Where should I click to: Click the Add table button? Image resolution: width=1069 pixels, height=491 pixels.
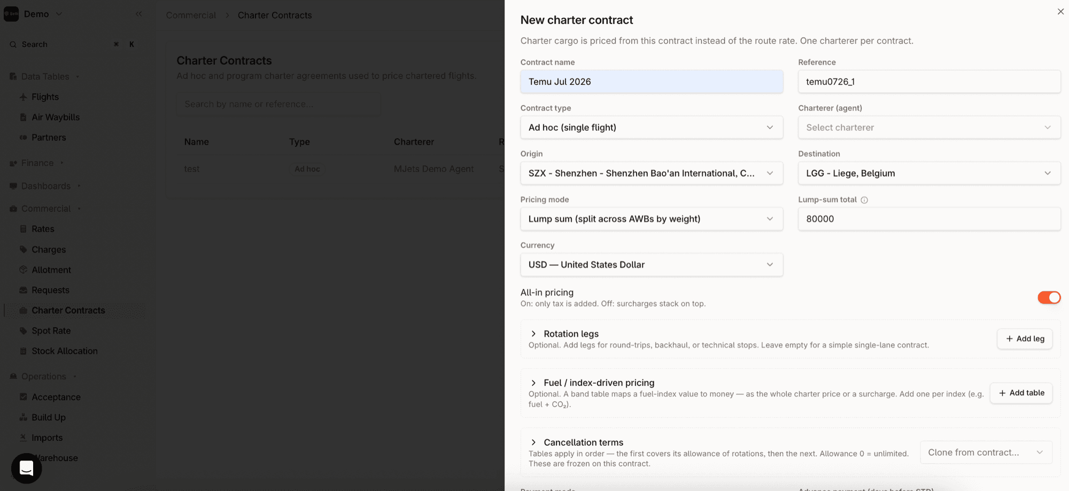[x=1021, y=393]
